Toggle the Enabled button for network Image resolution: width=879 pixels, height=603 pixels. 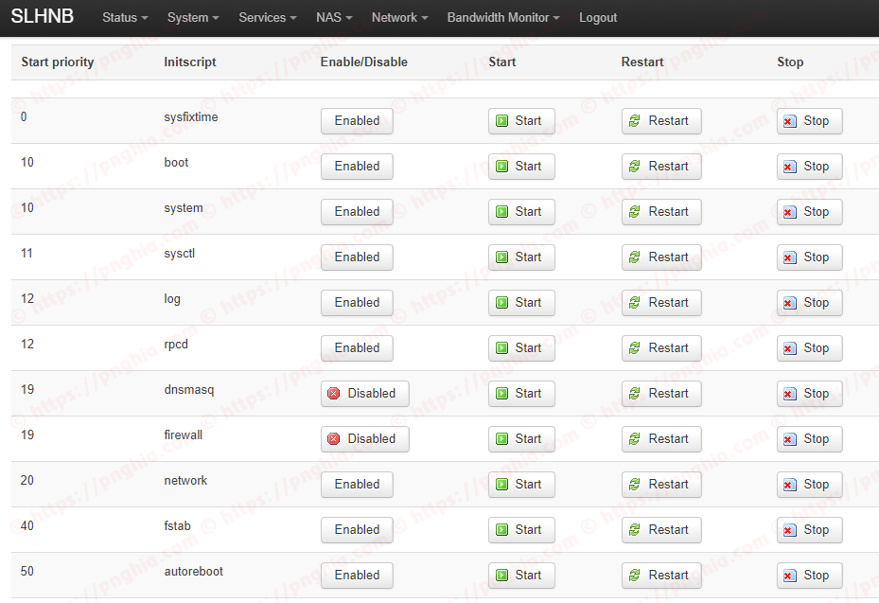click(357, 485)
